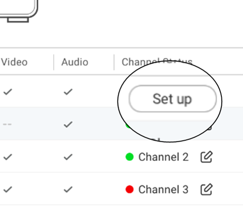This screenshot has height=213, width=243.
Task: Click the Video checkmark in Channel 2 row
Action: click(8, 157)
